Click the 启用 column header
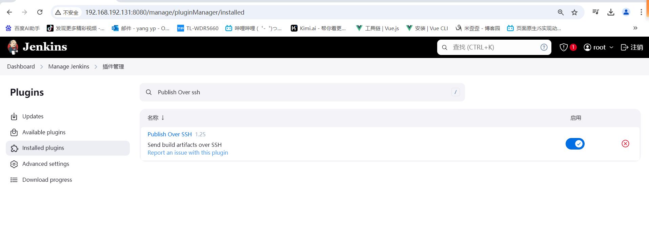The image size is (649, 236). pos(575,118)
